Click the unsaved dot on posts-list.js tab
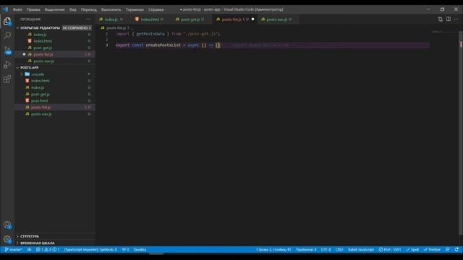Viewport: 463px width, 260px height. [x=252, y=19]
